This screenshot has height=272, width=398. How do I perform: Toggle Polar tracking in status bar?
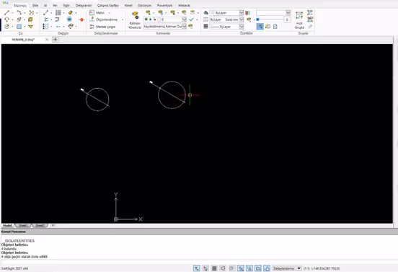click(x=231, y=268)
